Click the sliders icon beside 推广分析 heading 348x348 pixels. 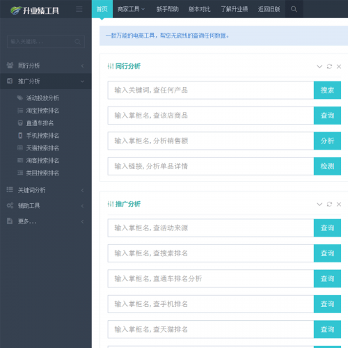(x=111, y=204)
